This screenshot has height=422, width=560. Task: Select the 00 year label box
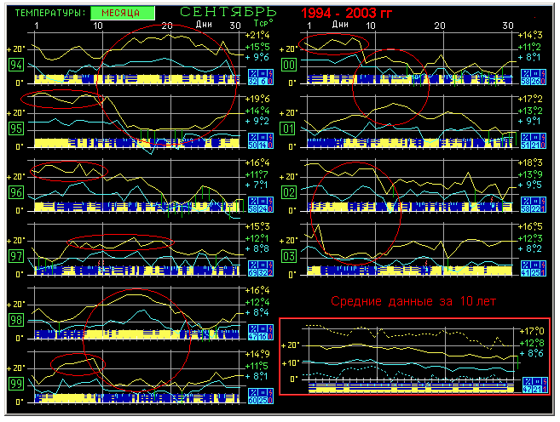coord(289,65)
